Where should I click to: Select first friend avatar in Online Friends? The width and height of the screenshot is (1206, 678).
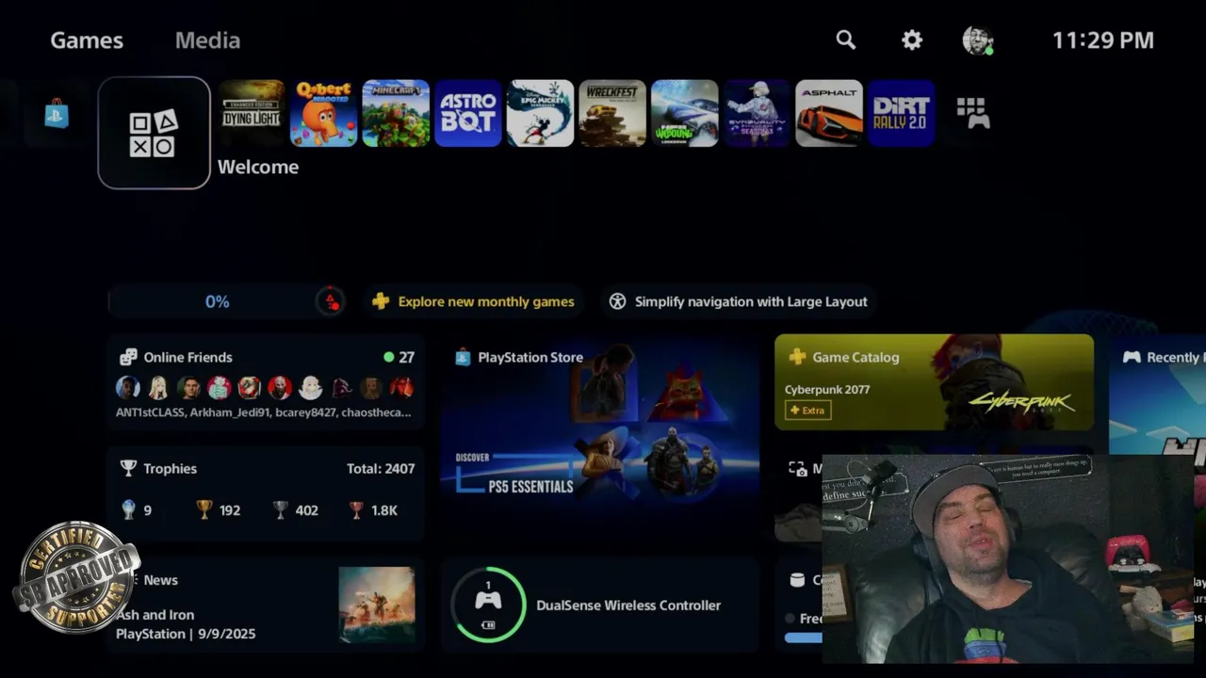tap(128, 387)
